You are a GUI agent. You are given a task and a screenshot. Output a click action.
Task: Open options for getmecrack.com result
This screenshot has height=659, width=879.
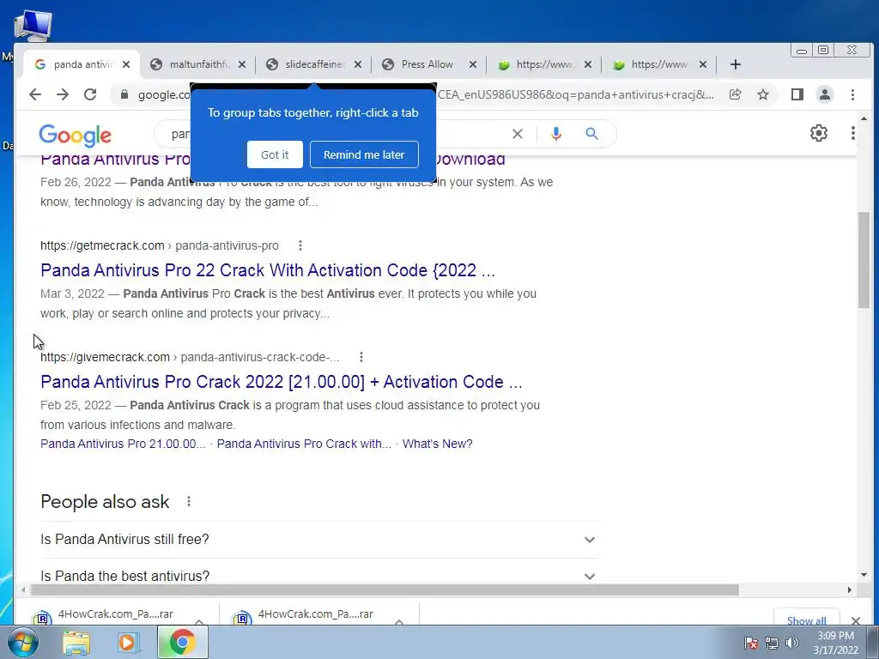(300, 245)
